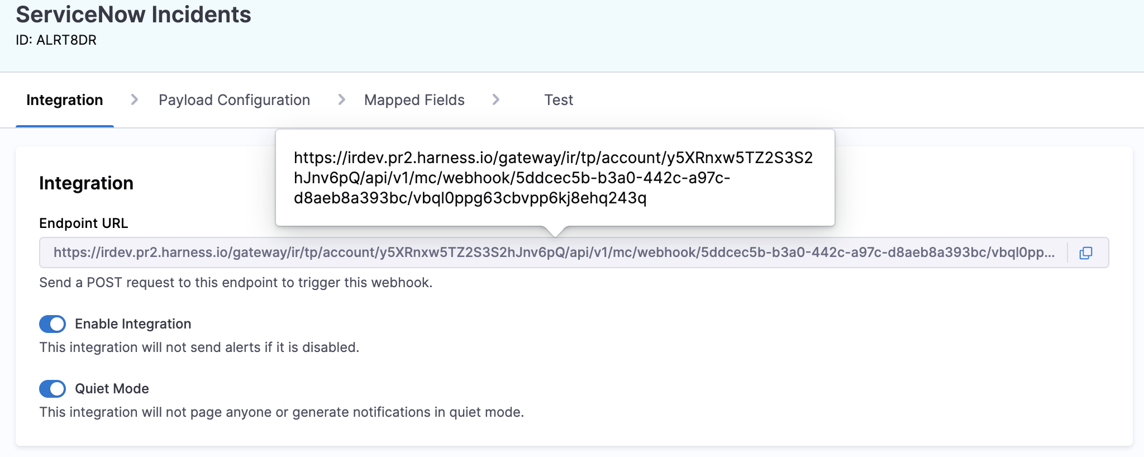Viewport: 1144px width, 457px height.
Task: Turn off the Quiet Mode switch
Action: point(53,389)
